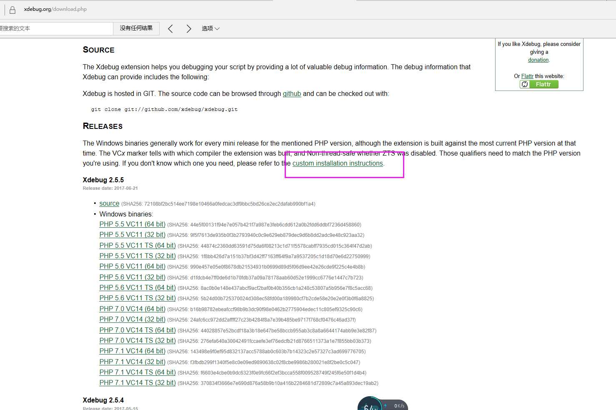Download PHP 5.5 VC11 (32 bit)

(132, 234)
